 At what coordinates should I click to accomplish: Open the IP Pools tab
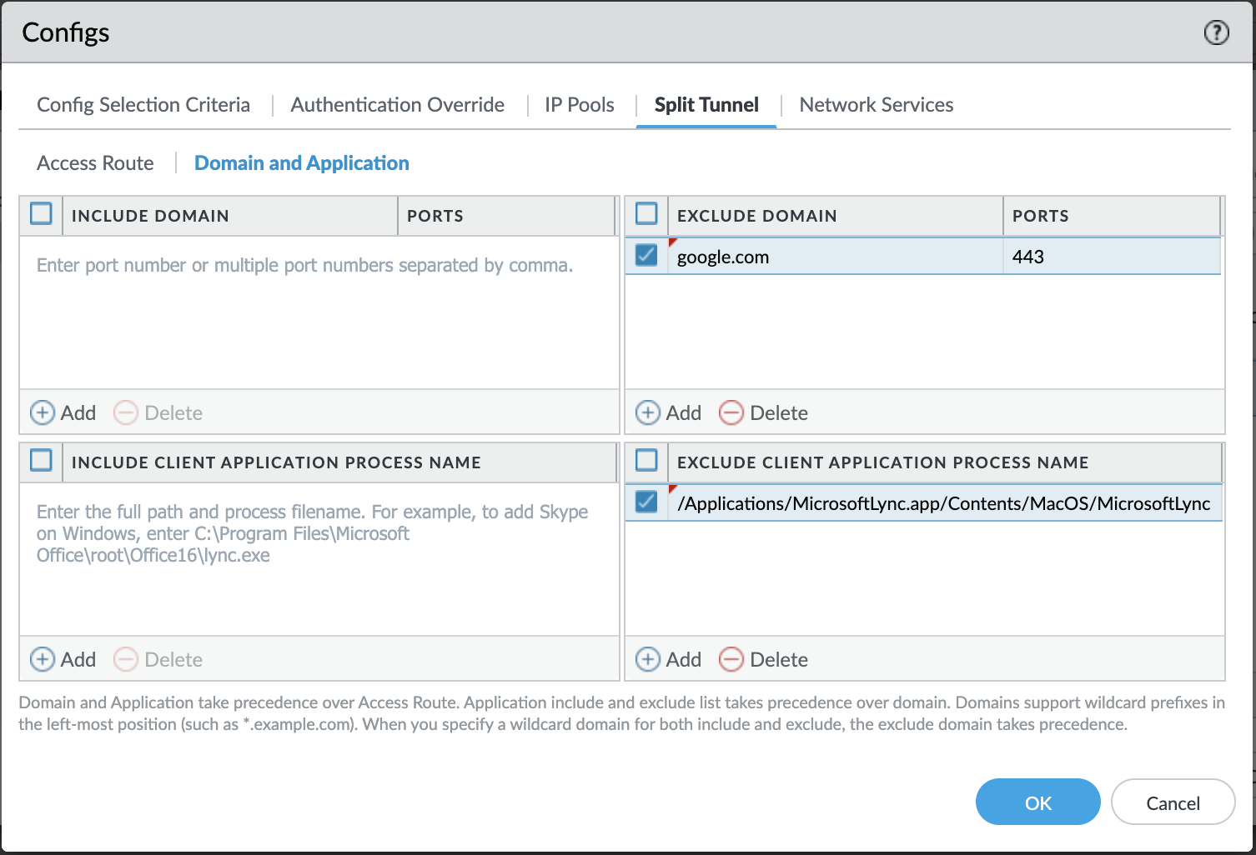pyautogui.click(x=579, y=104)
